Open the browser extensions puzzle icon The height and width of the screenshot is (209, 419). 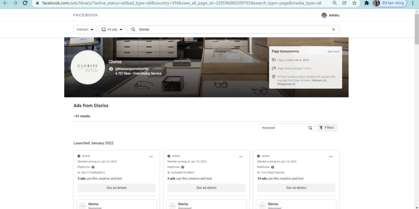(x=366, y=3)
